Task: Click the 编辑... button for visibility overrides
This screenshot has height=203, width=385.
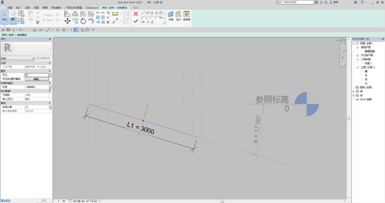Action: [x=37, y=79]
